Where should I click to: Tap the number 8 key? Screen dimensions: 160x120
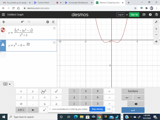coord(86,91)
